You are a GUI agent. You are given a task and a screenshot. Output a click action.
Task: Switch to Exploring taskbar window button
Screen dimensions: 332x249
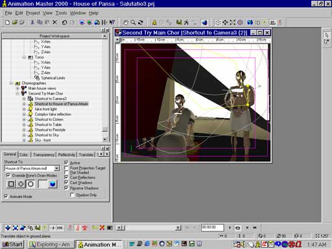(51, 244)
